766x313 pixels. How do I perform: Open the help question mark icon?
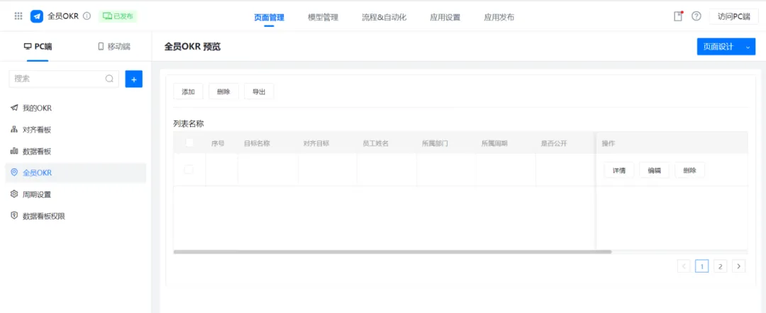[x=696, y=16]
